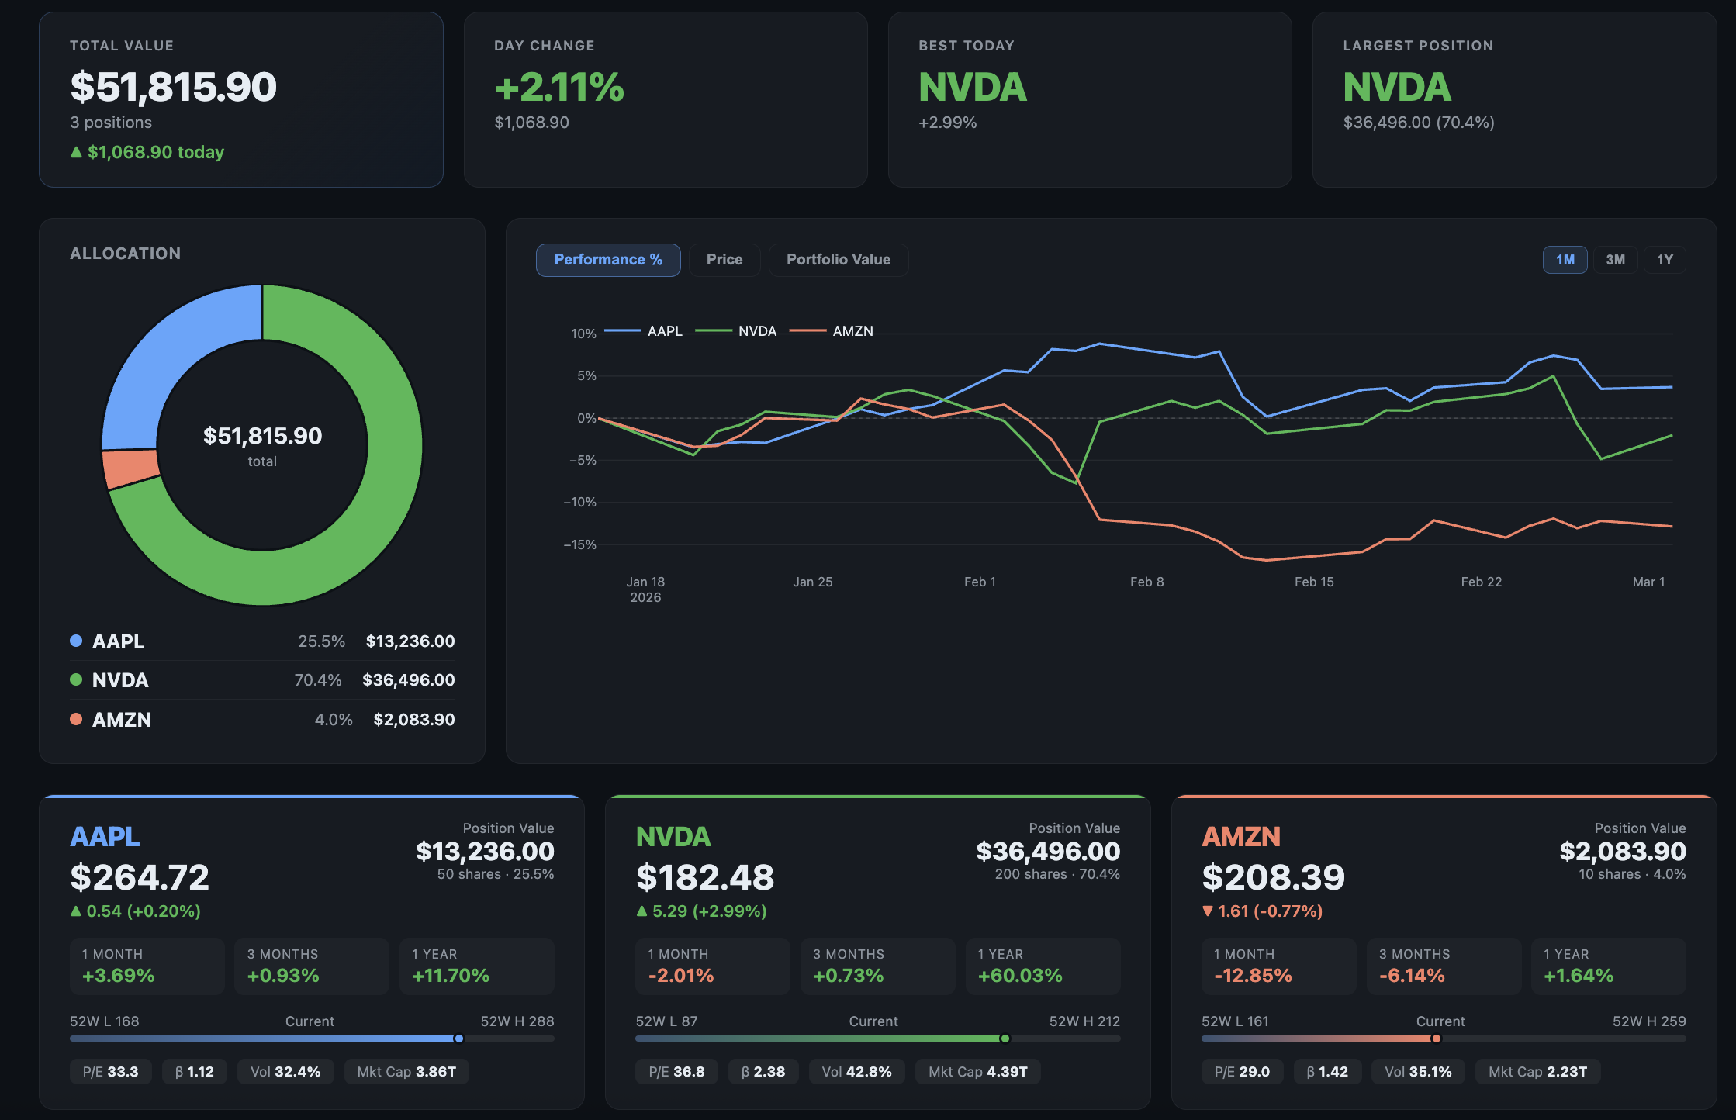Toggle NVDA series in chart legend
This screenshot has height=1120, width=1736.
click(736, 331)
